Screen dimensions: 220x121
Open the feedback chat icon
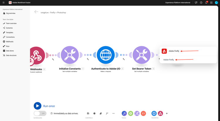[196, 3]
